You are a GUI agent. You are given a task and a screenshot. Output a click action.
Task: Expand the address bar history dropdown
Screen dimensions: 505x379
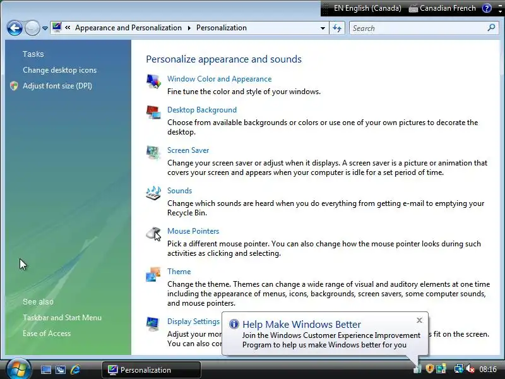pos(323,28)
